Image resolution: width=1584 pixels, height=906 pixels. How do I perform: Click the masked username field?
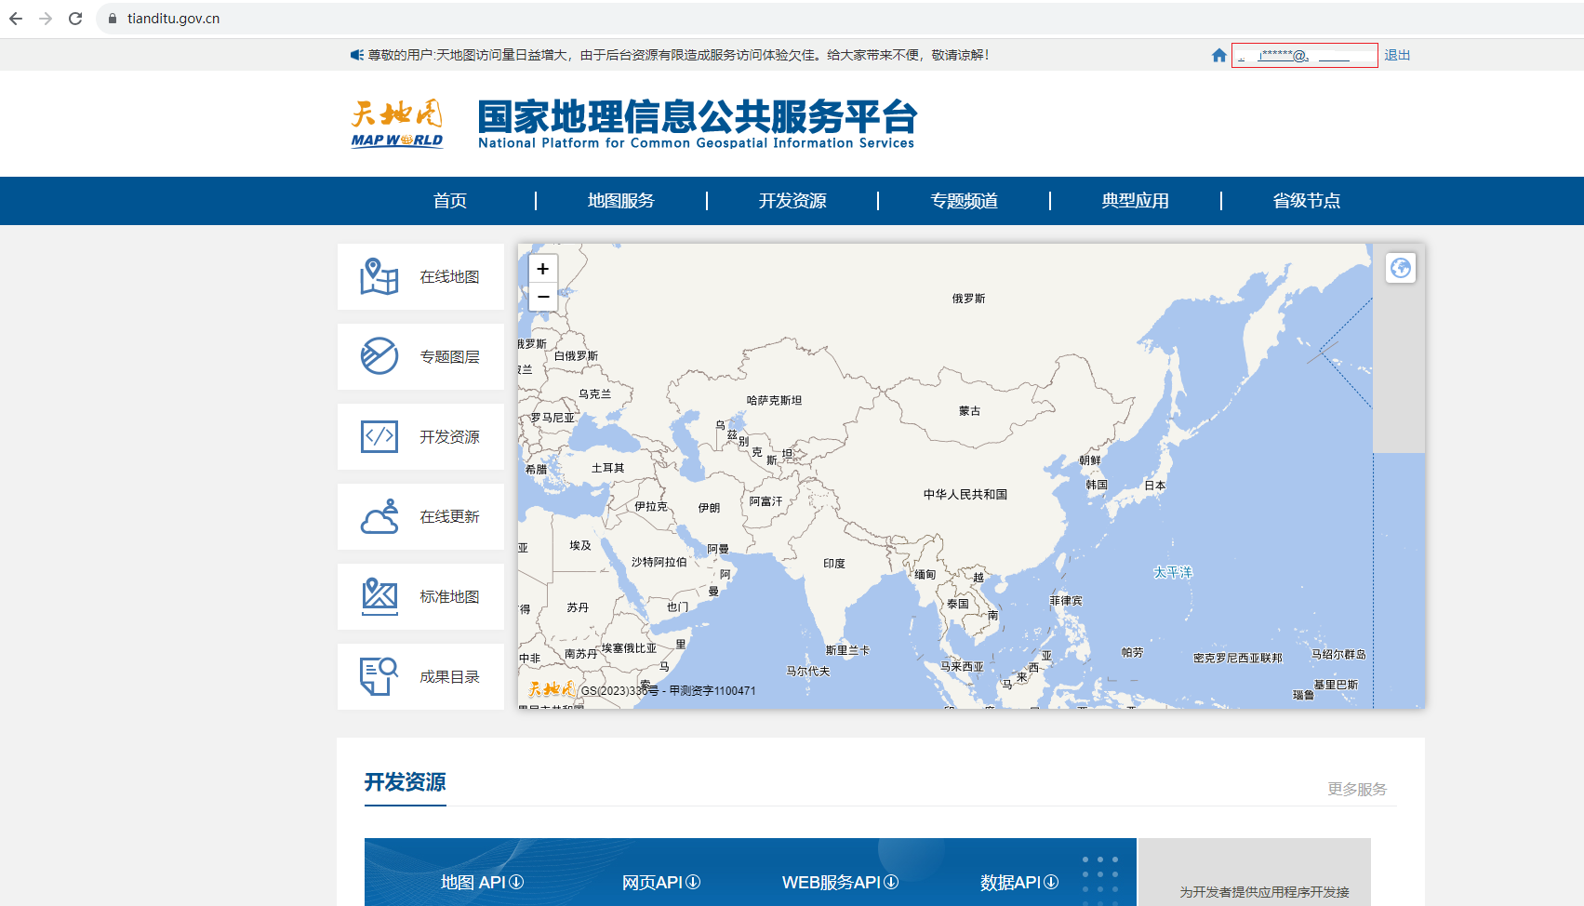[x=1305, y=55]
